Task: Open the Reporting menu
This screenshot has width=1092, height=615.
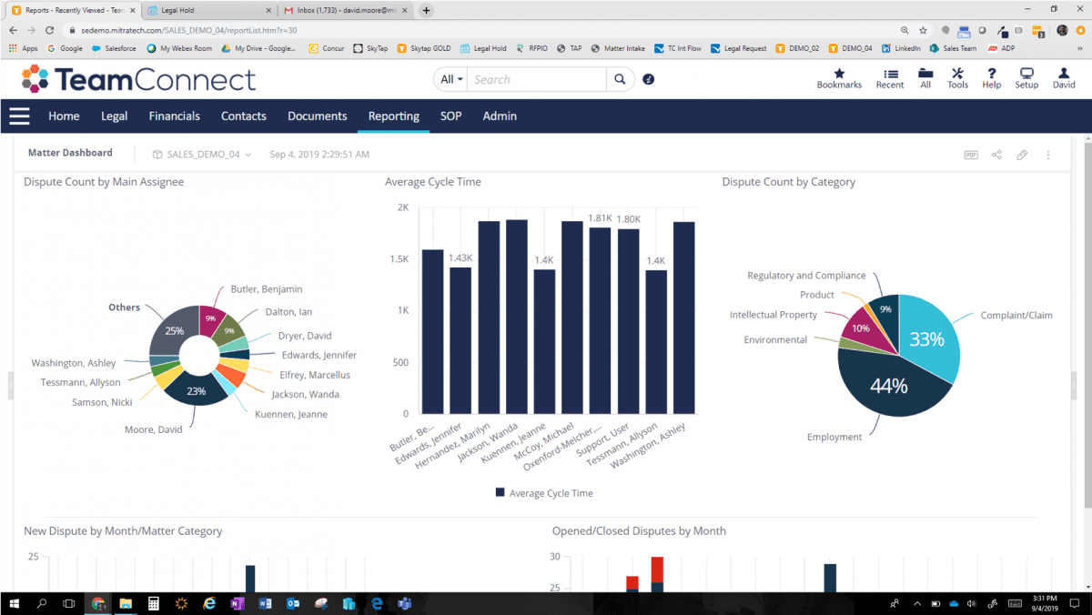Action: pos(394,116)
